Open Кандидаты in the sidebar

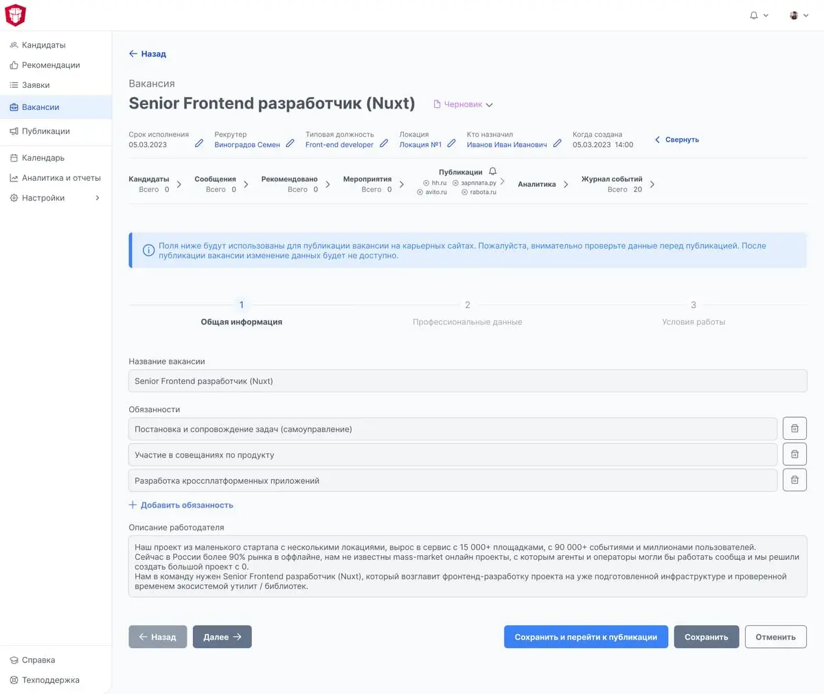point(44,45)
